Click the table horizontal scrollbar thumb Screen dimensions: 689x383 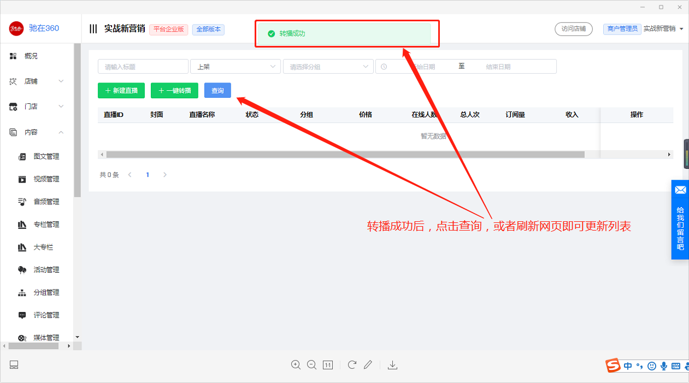point(345,155)
